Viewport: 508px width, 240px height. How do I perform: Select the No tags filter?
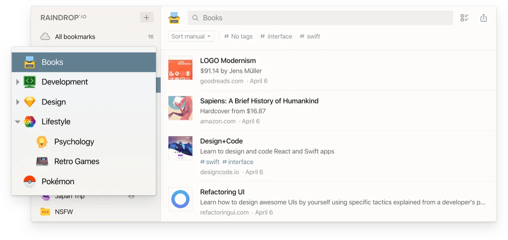[x=238, y=36]
